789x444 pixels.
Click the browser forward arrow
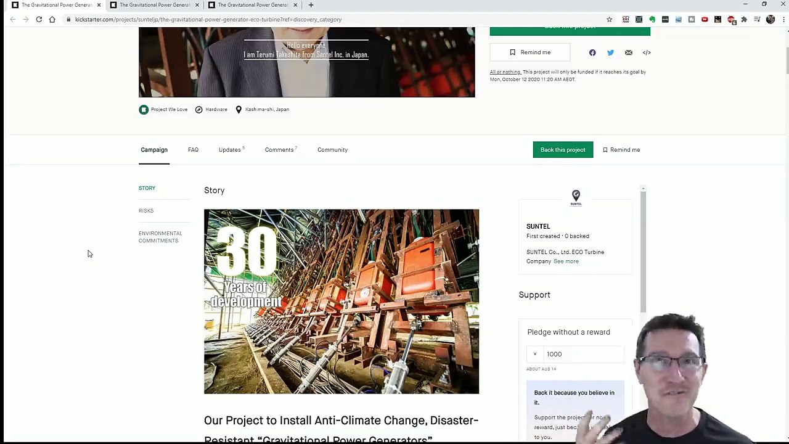coord(26,19)
